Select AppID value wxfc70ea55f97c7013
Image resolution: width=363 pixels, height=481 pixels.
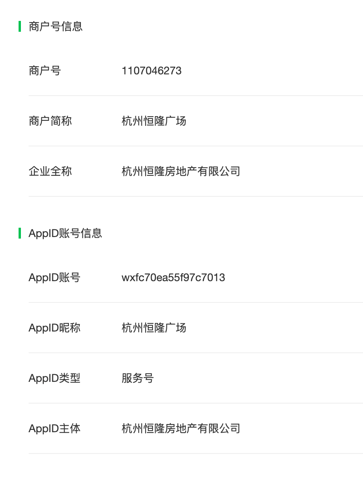(173, 277)
